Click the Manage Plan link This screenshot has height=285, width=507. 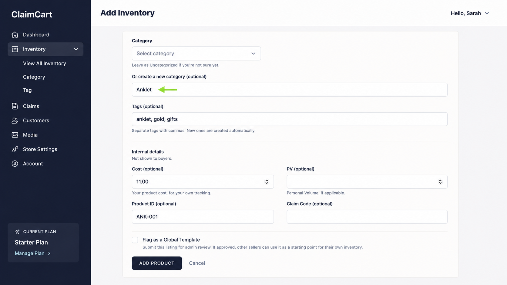click(32, 253)
